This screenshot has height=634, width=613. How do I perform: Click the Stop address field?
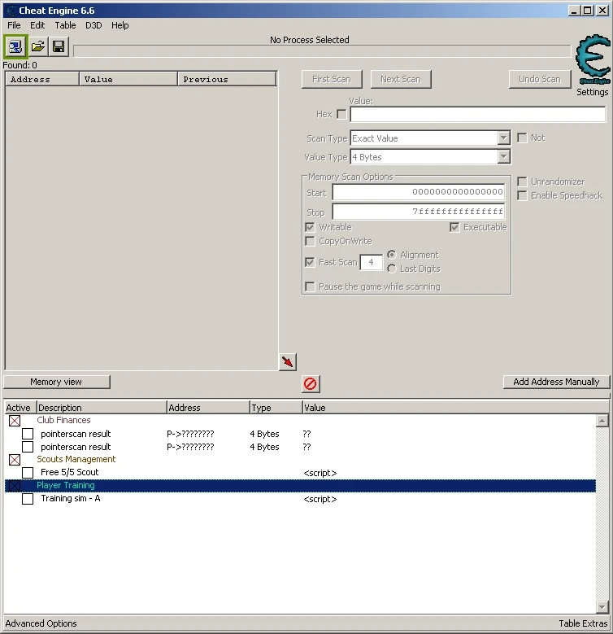click(419, 212)
